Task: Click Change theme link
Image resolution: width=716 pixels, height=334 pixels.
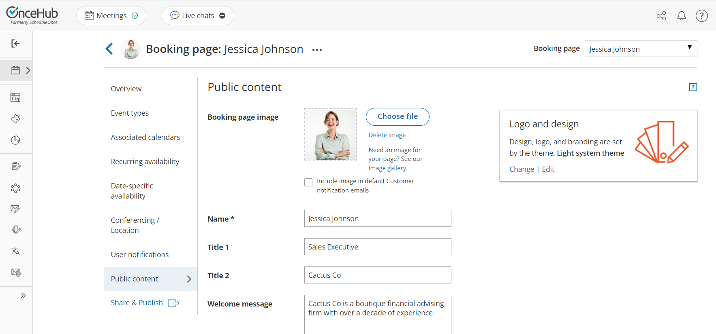Action: click(521, 169)
